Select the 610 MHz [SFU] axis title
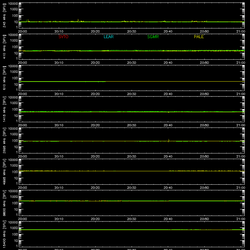Image resolution: width=250 pixels, height=250 pixels. coord(4,78)
